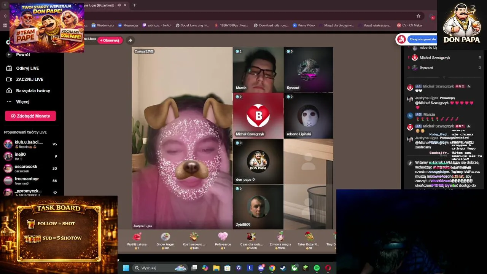The width and height of the screenshot is (487, 274).
Task: Open the tab search chevron dropdown
Action: tap(5, 5)
